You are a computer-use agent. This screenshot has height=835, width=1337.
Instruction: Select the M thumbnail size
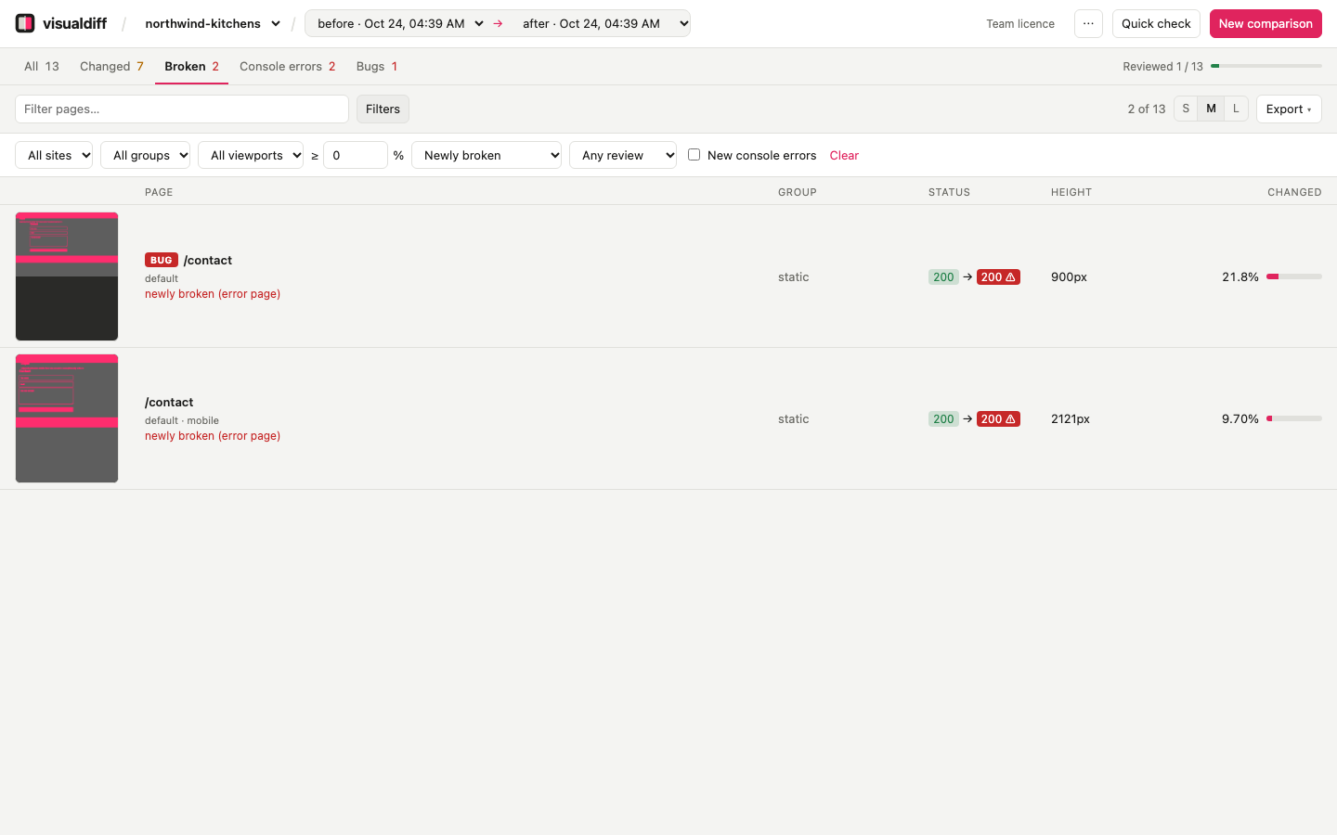(x=1211, y=109)
